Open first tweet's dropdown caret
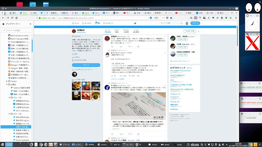262x147 pixels. pyautogui.click(x=165, y=36)
